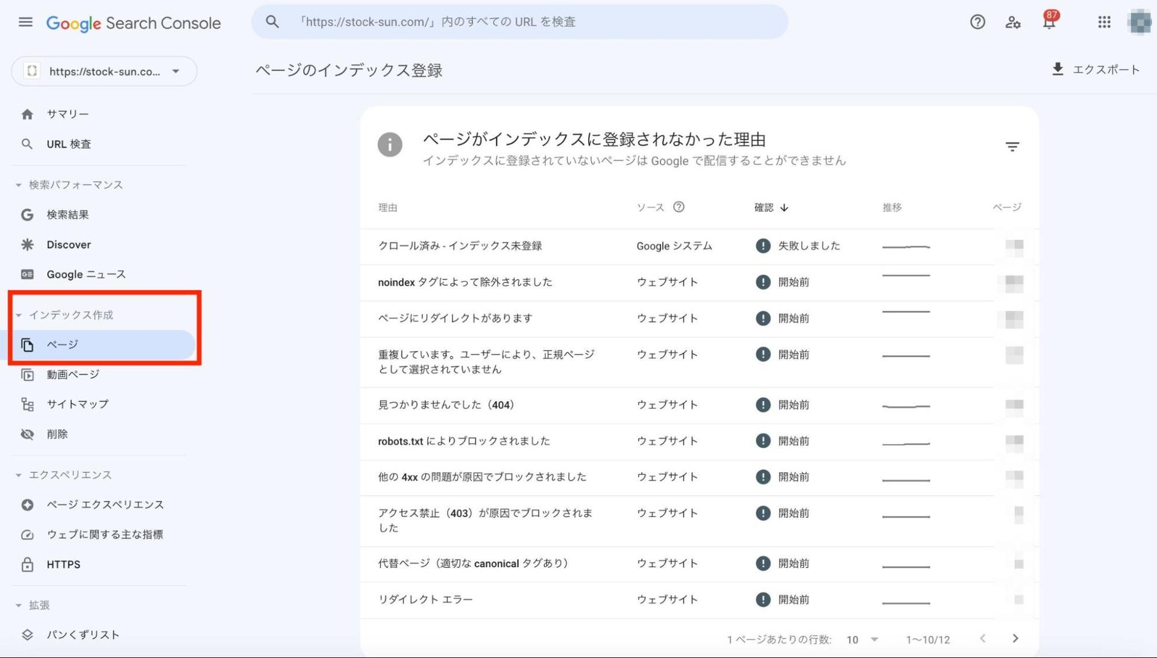The width and height of the screenshot is (1157, 658).
Task: Open the rows per page dropdown
Action: [862, 639]
